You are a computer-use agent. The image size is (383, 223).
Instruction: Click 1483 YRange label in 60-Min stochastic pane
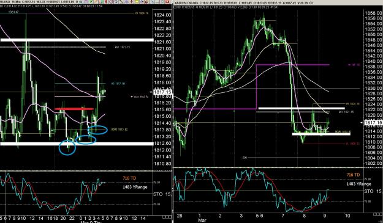[359, 184]
